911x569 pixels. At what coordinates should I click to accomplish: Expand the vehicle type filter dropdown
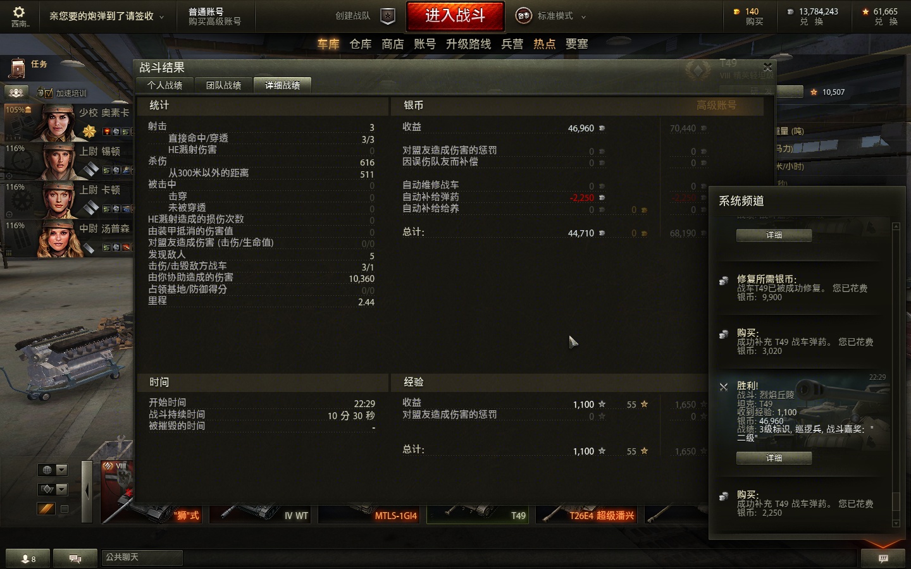[53, 489]
